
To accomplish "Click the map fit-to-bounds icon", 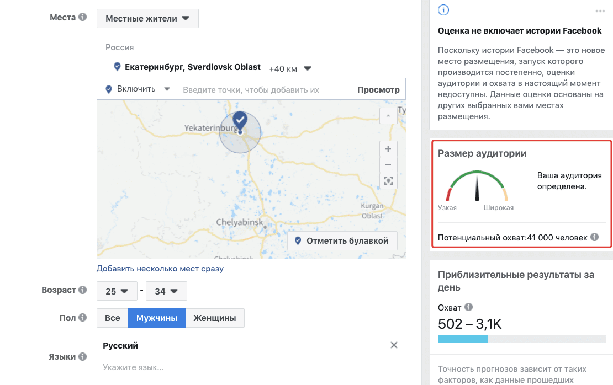I will click(x=388, y=181).
